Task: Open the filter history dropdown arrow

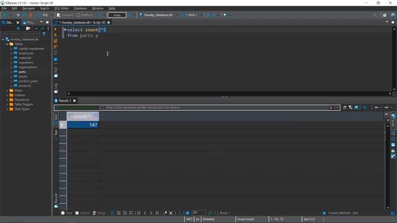Action: click(337, 107)
